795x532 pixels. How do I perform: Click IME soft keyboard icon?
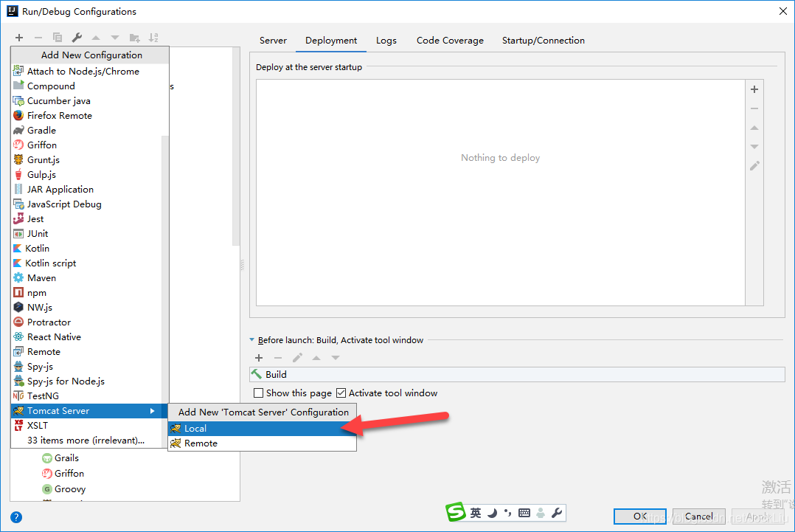coord(524,514)
